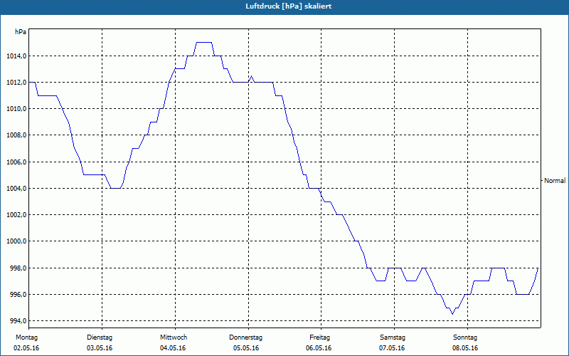Click the 02.05.16 date label
The image size is (569, 356).
coord(26,348)
